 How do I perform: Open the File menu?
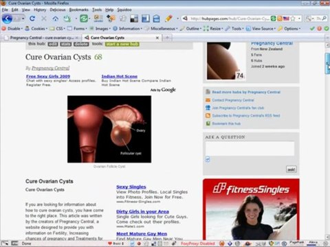pyautogui.click(x=5, y=10)
